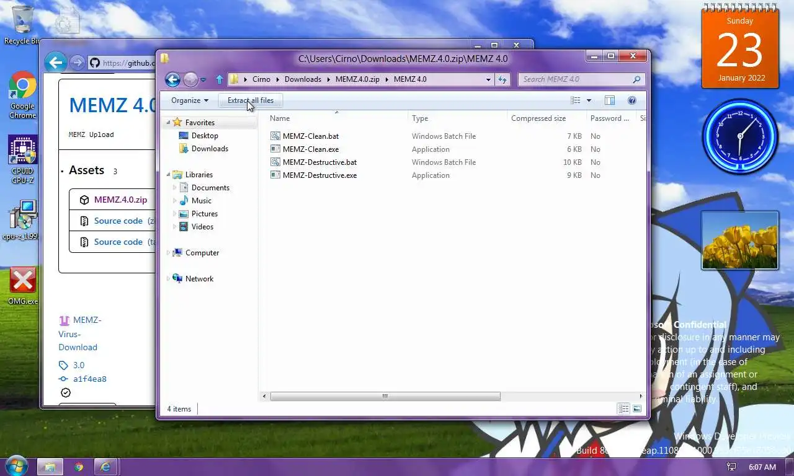794x476 pixels.
Task: Open the address bar history dropdown
Action: point(489,79)
